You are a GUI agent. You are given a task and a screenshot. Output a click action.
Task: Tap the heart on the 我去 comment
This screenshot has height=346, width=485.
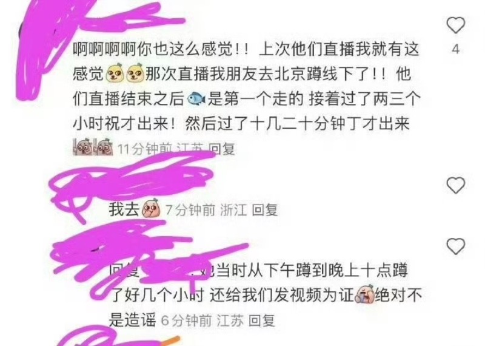pyautogui.click(x=456, y=185)
